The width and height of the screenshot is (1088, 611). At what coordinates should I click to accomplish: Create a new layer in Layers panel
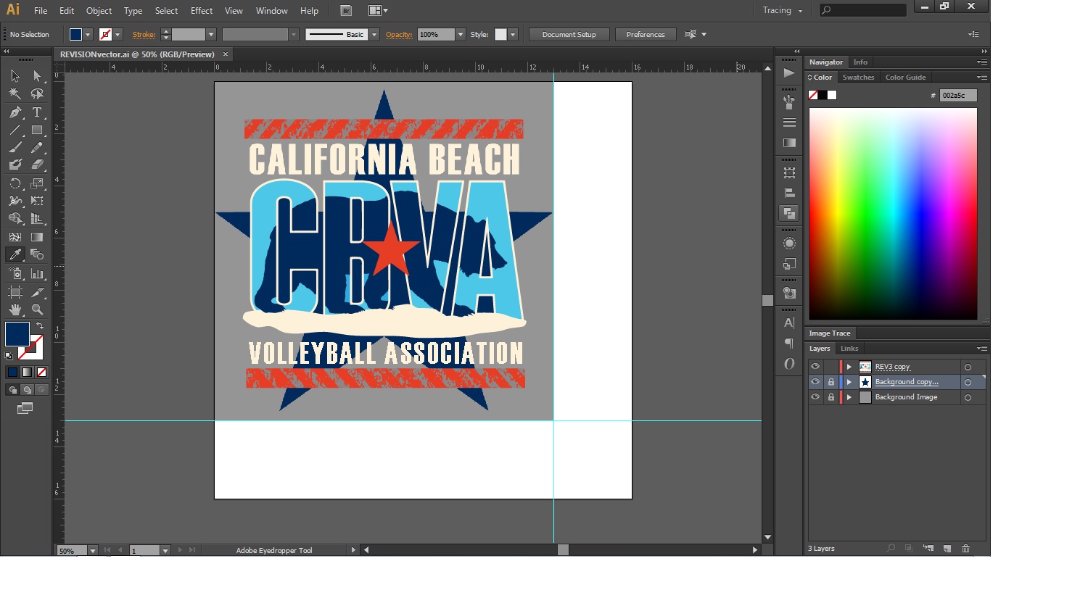coord(947,549)
